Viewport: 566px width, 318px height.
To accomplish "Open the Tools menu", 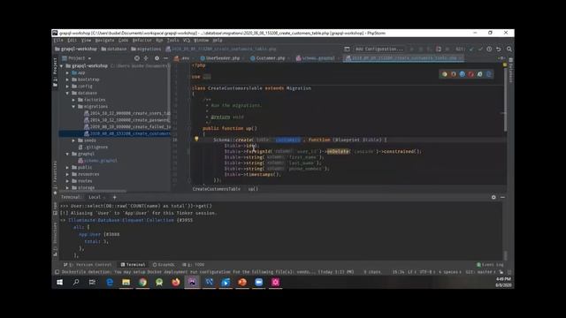I will pyautogui.click(x=173, y=41).
